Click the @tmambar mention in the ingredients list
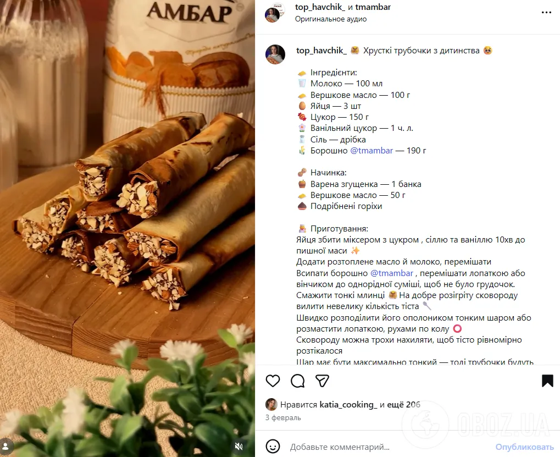This screenshot has height=457, width=560. [x=372, y=150]
